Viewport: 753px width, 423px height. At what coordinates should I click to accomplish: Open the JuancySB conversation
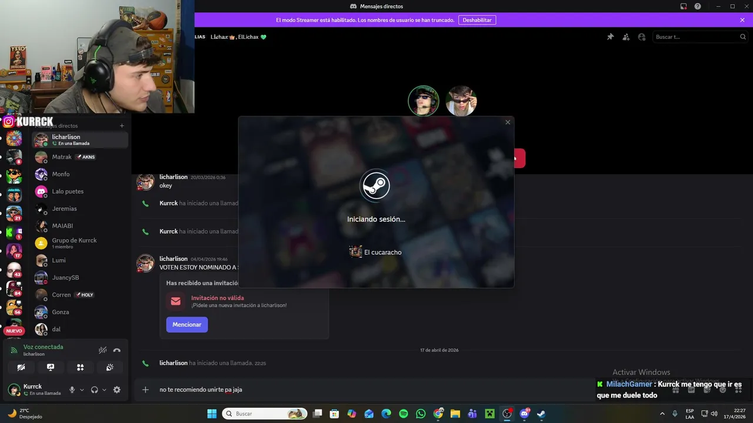[x=80, y=277]
